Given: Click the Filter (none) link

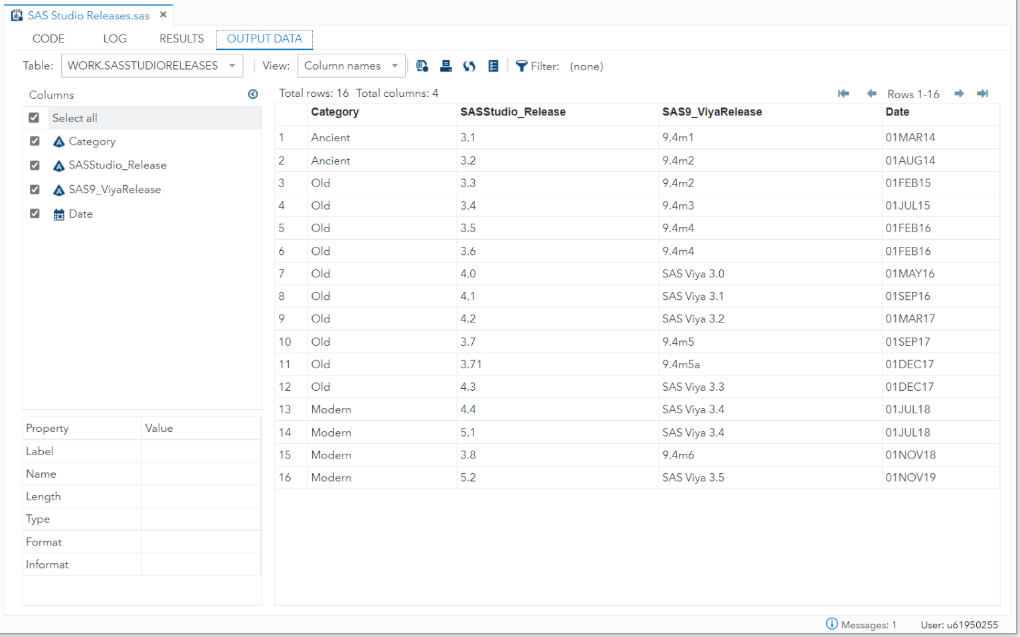Looking at the screenshot, I should (586, 66).
